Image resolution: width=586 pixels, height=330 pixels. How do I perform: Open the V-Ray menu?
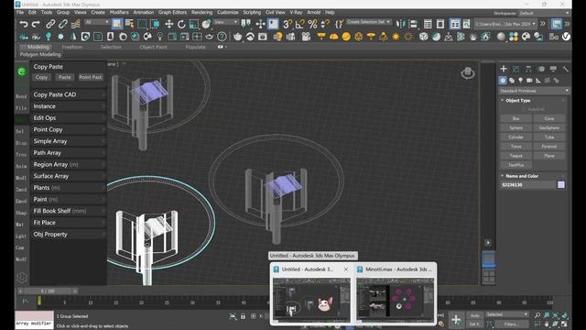pos(296,12)
